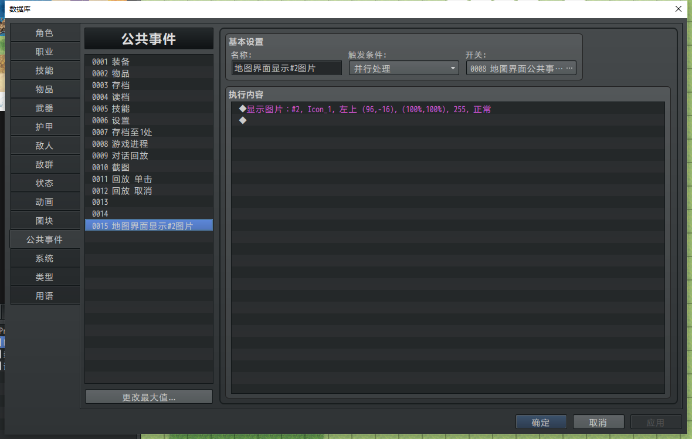This screenshot has height=439, width=692.
Task: Select common event 0003 存档
Action: pos(149,85)
